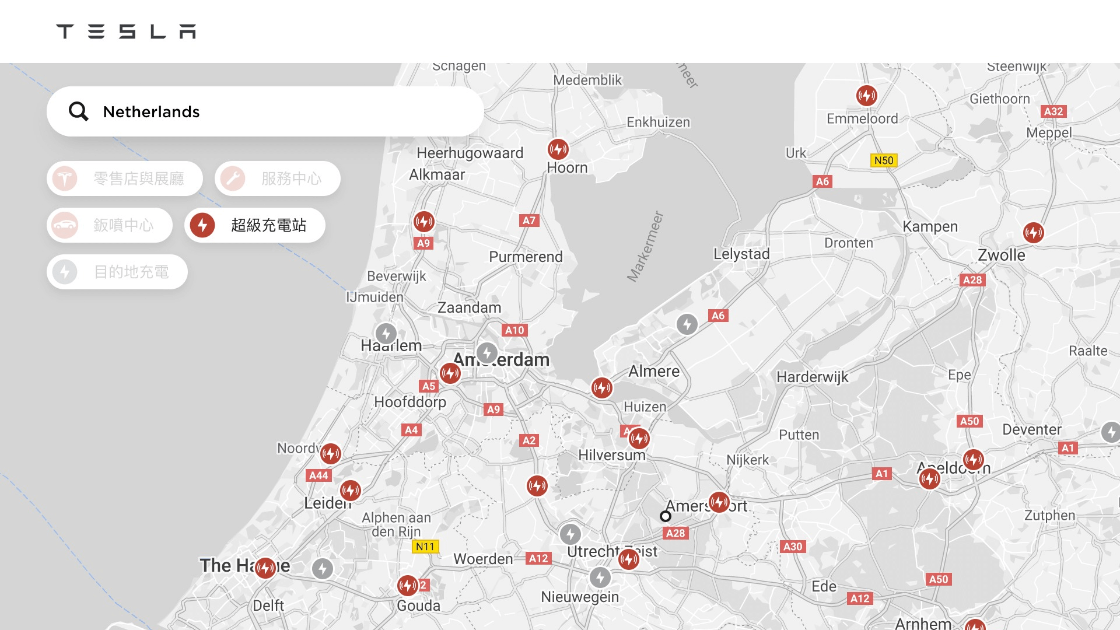Toggle the 零售店與展廳 filter

coord(125,178)
